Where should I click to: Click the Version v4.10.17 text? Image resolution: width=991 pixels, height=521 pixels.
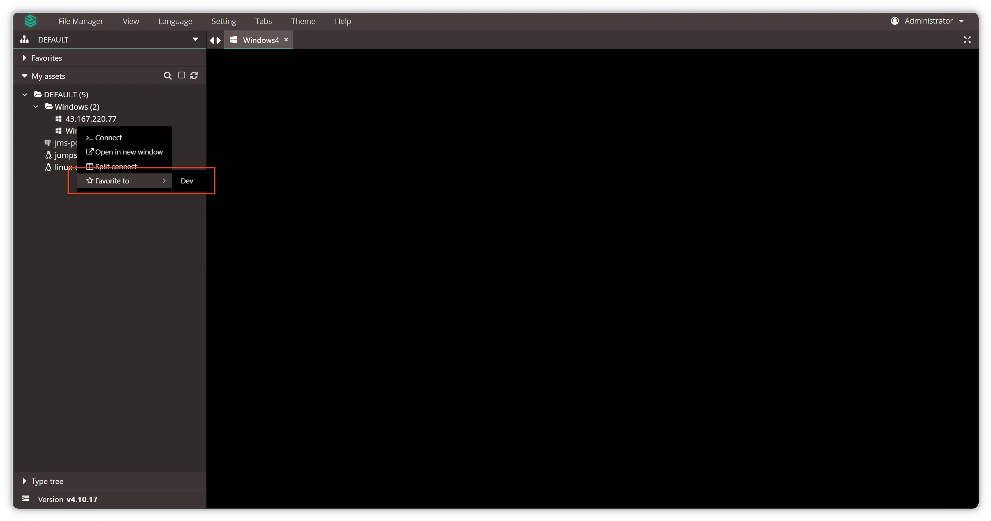click(x=68, y=499)
